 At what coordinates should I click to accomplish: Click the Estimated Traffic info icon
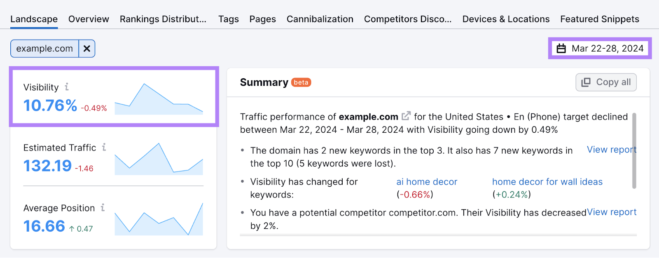[104, 147]
